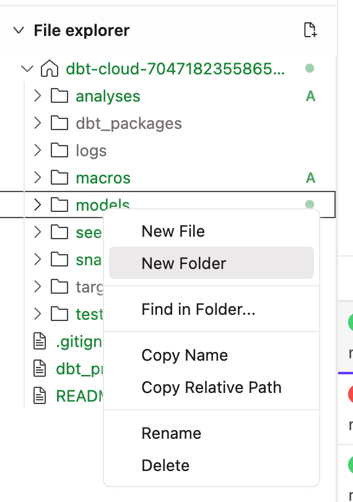The image size is (353, 502).
Task: Expand the macros folder chevron
Action: click(37, 178)
